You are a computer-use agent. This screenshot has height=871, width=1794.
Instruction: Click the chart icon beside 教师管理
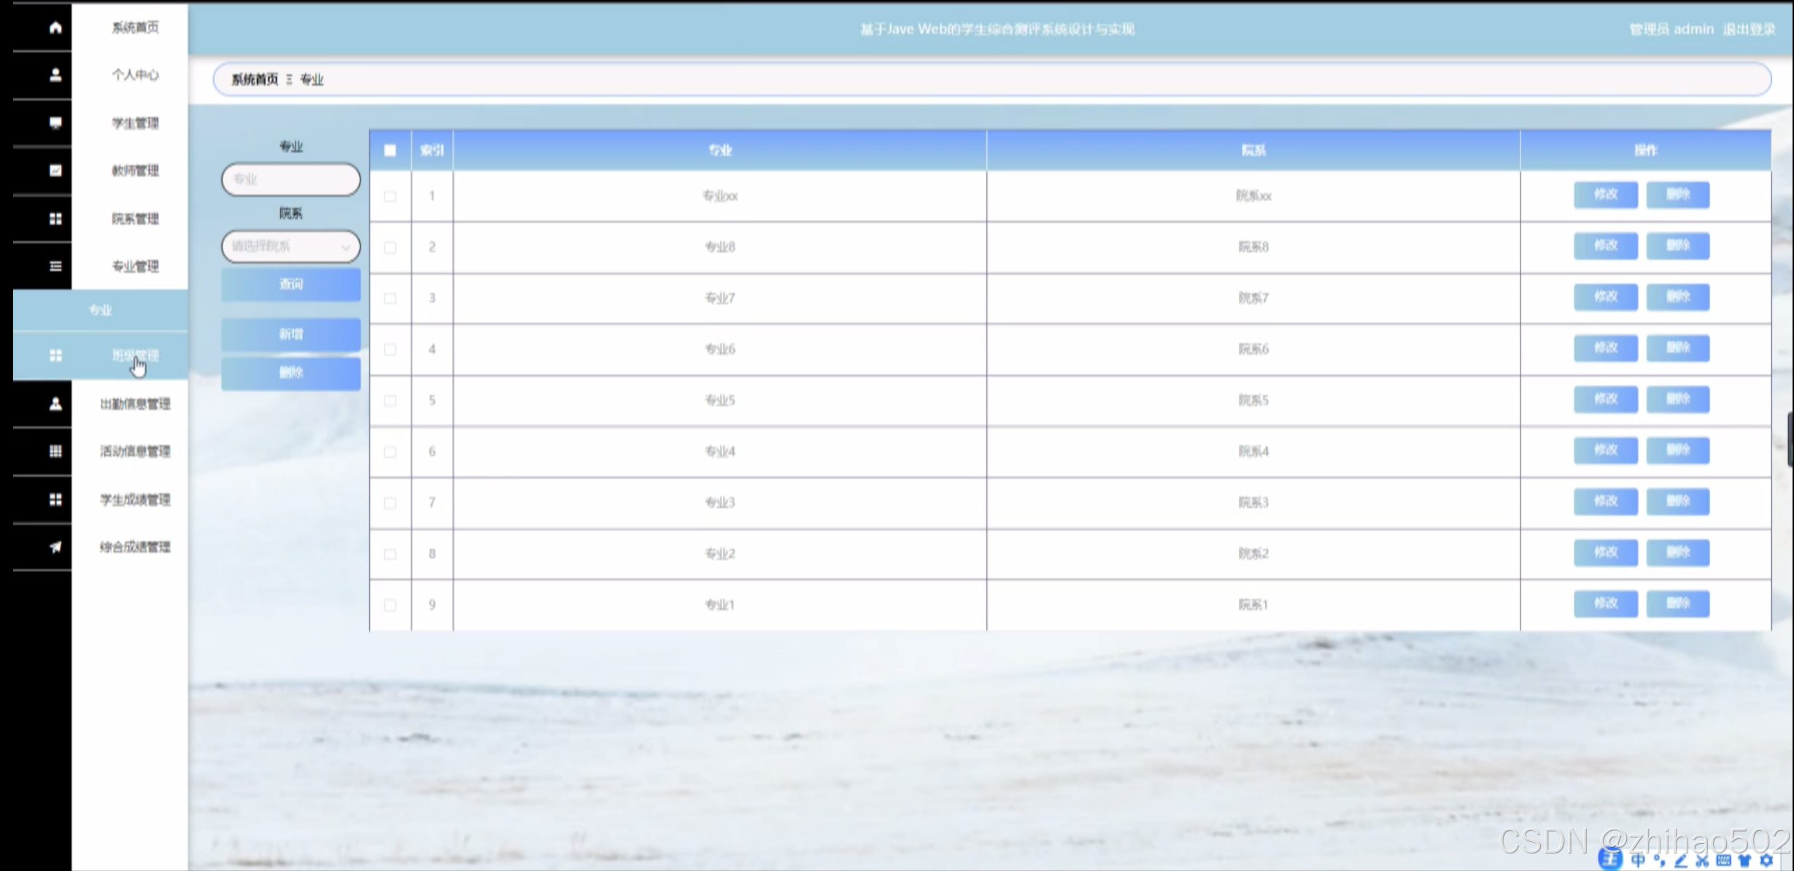(55, 171)
